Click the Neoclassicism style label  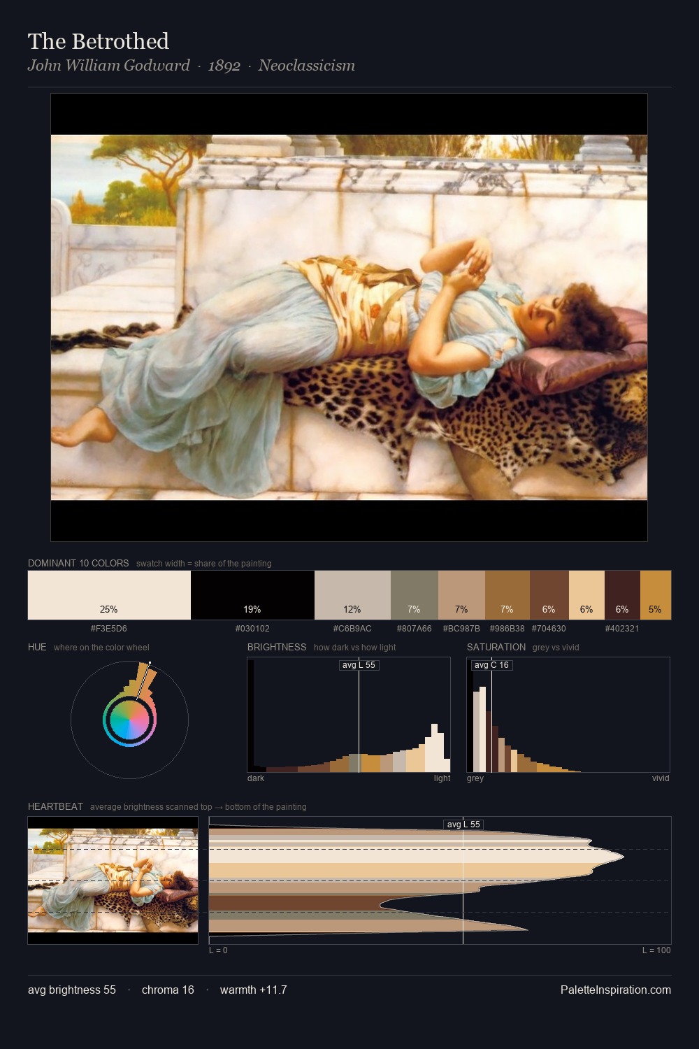(307, 66)
